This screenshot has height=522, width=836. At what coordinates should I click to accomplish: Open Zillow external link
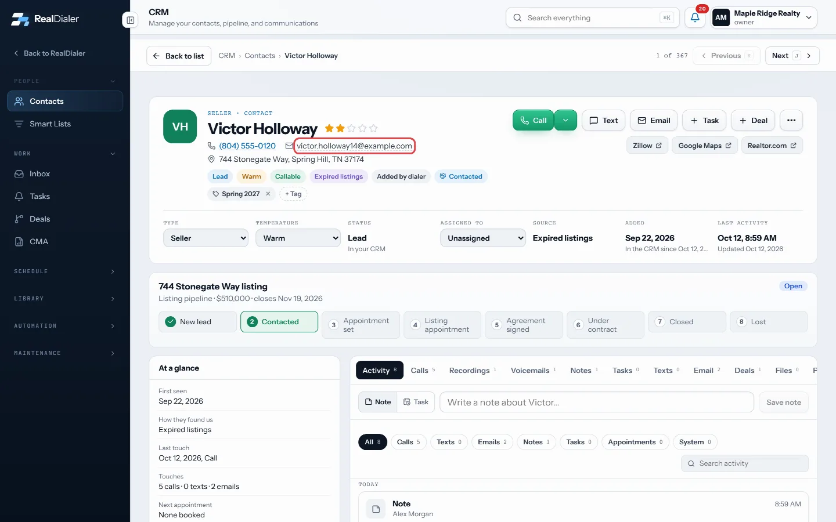(x=647, y=146)
